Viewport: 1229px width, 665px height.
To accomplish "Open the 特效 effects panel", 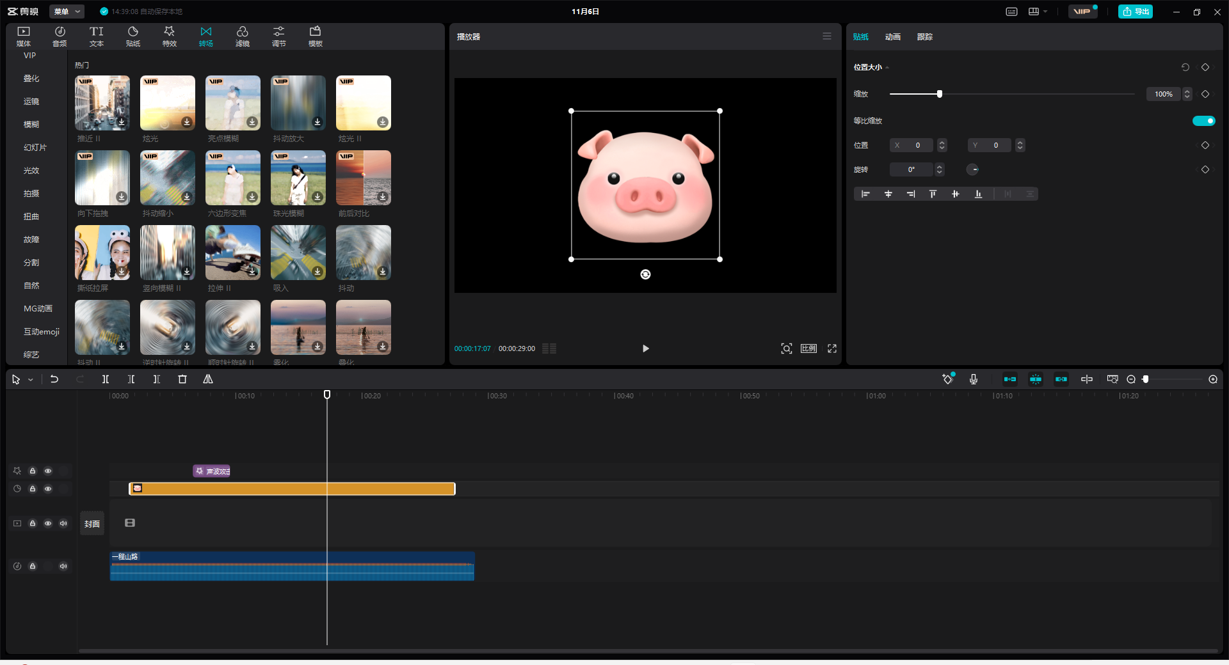I will coord(170,36).
